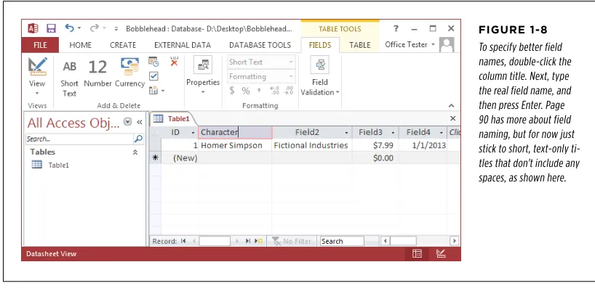Open the Field2 column dropdown arrow
595x299 pixels.
coord(346,133)
